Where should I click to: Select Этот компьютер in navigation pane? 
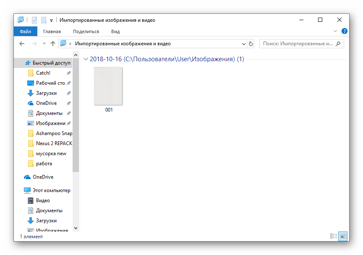click(51, 190)
